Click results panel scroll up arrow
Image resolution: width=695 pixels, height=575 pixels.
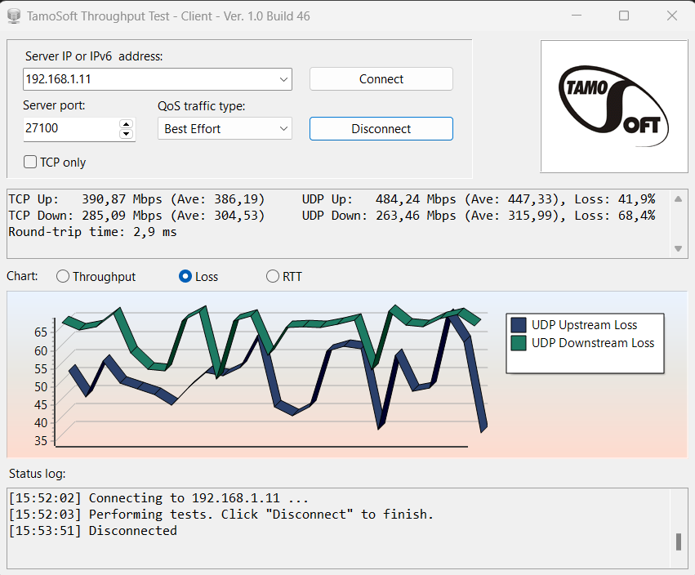click(678, 199)
